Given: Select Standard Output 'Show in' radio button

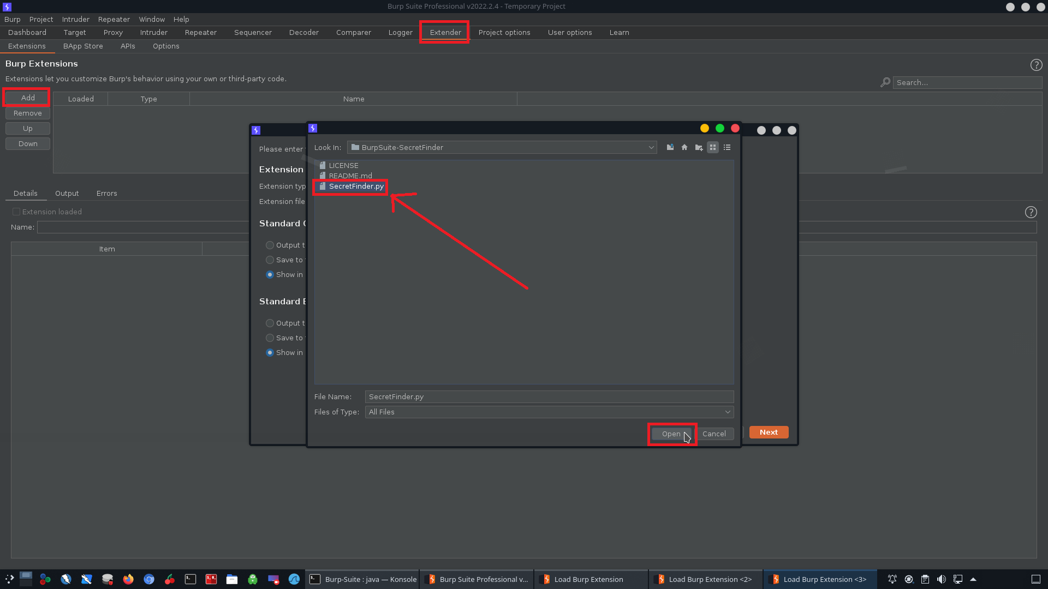Looking at the screenshot, I should [x=270, y=275].
